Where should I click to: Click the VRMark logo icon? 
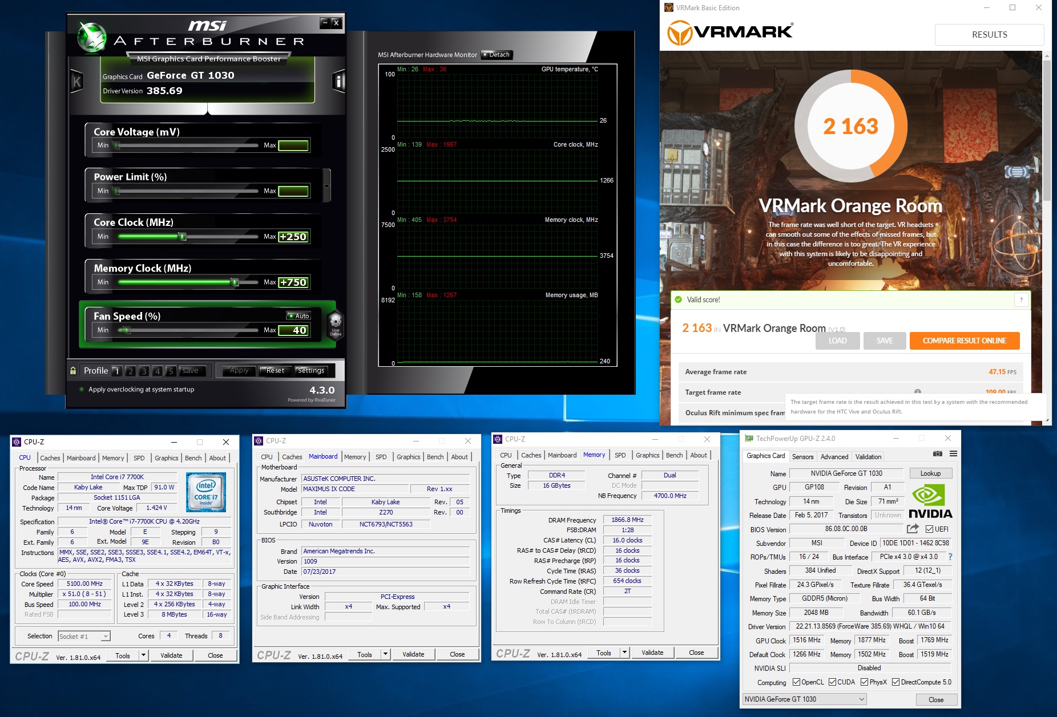(x=680, y=33)
